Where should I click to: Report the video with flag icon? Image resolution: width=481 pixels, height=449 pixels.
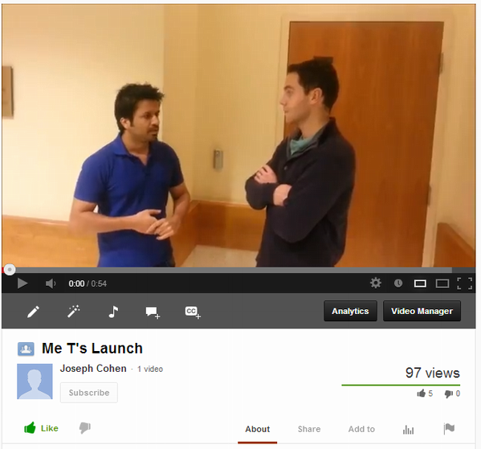pyautogui.click(x=449, y=428)
